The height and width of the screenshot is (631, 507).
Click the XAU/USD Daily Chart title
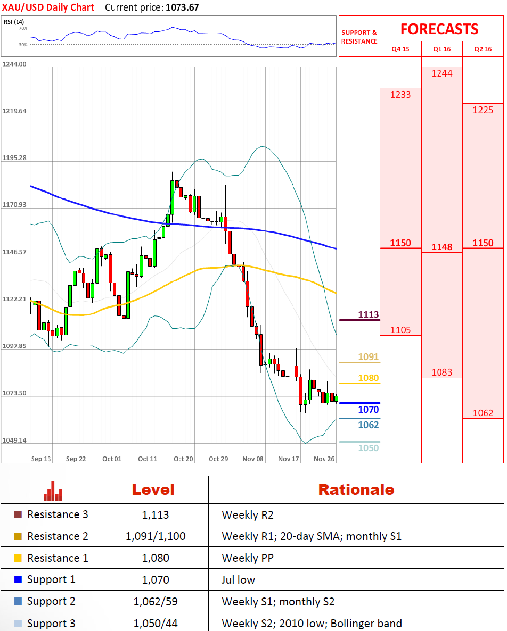[x=48, y=7]
